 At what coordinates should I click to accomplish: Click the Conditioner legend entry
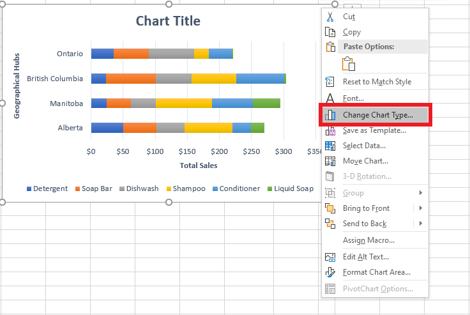236,188
